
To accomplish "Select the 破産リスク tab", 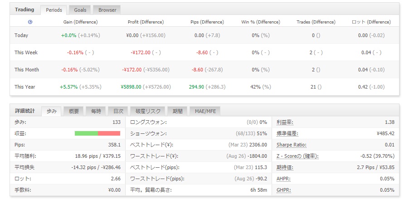I will (x=147, y=111).
